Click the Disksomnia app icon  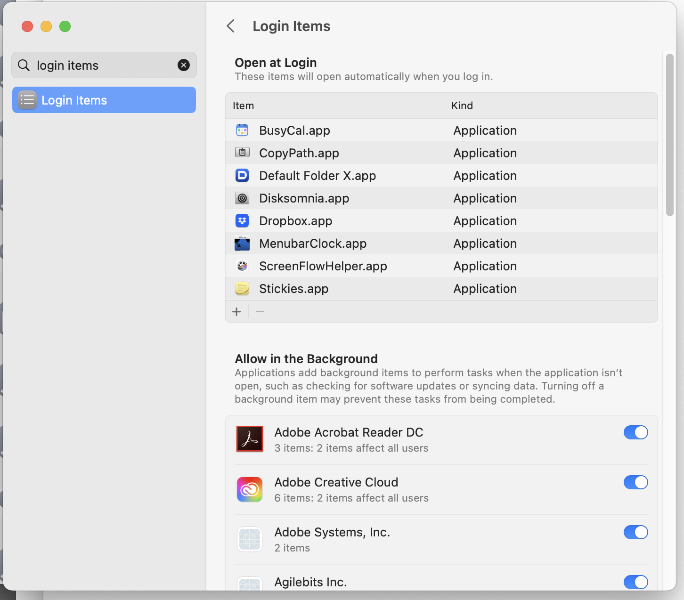coord(242,198)
